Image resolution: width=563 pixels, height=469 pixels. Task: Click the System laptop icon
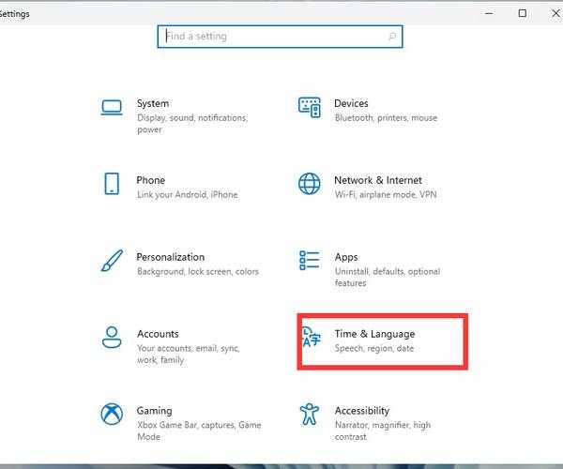pos(113,108)
